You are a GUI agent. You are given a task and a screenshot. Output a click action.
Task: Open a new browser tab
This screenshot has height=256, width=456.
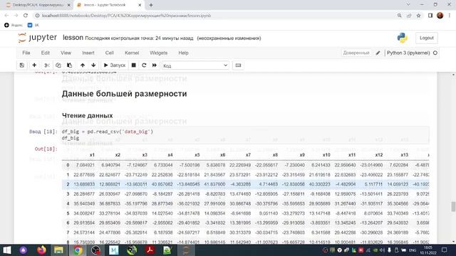(x=151, y=5)
